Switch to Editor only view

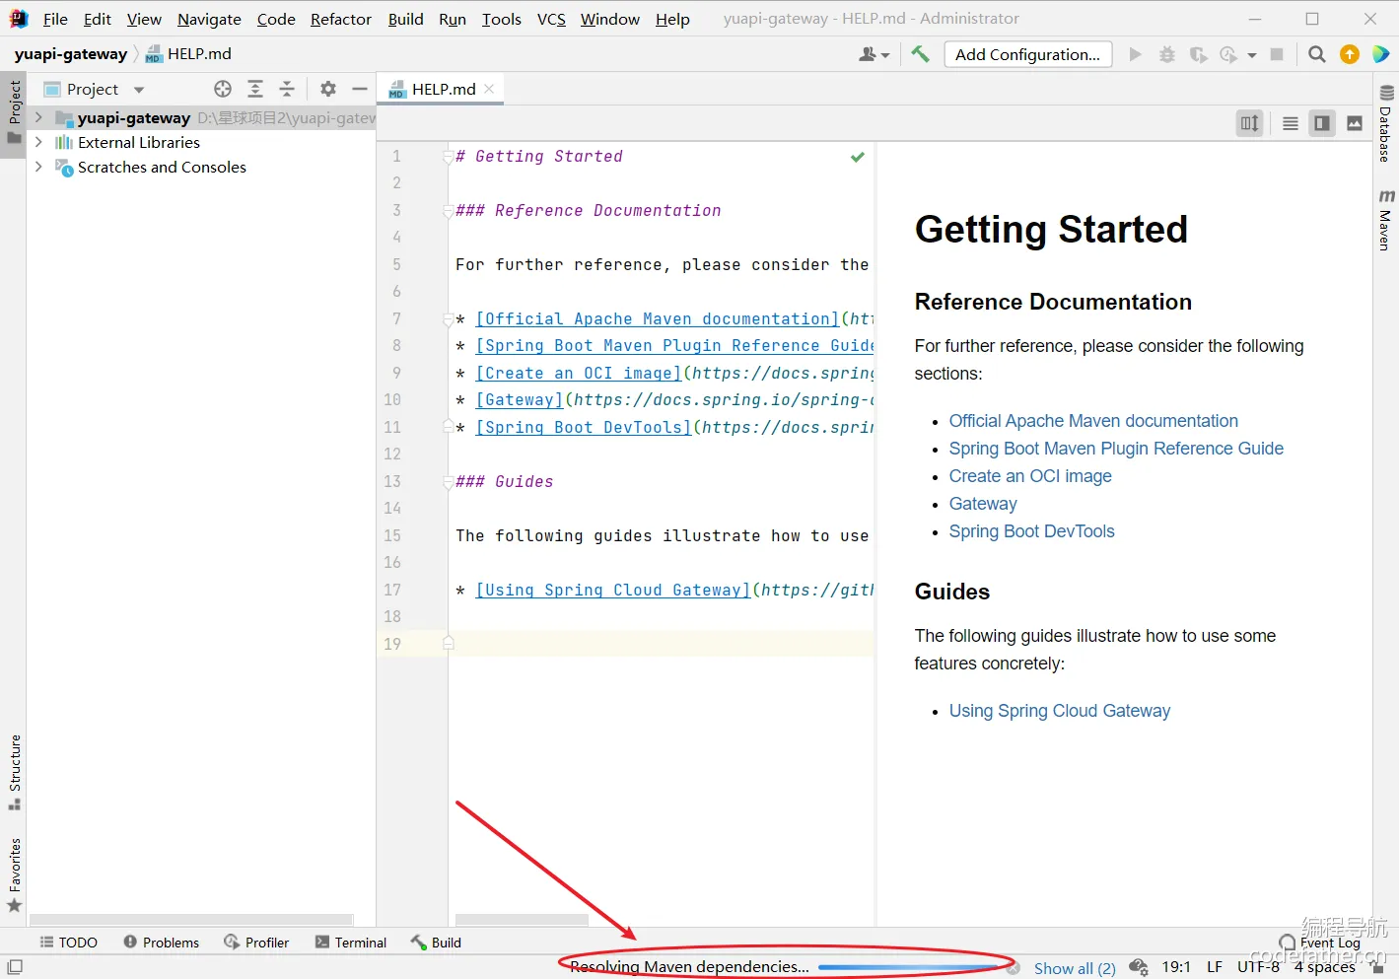point(1291,123)
